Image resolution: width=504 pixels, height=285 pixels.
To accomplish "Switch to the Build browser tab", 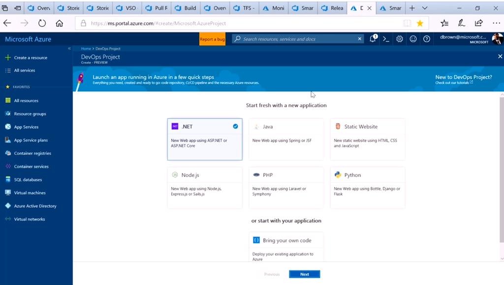I will pos(186,8).
